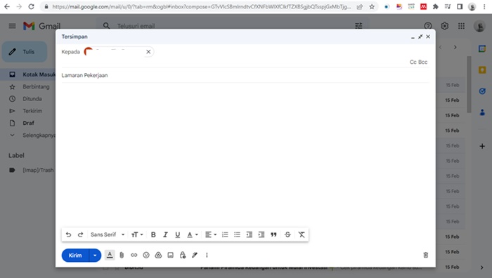Toggle confidential mode lock icon

183,255
